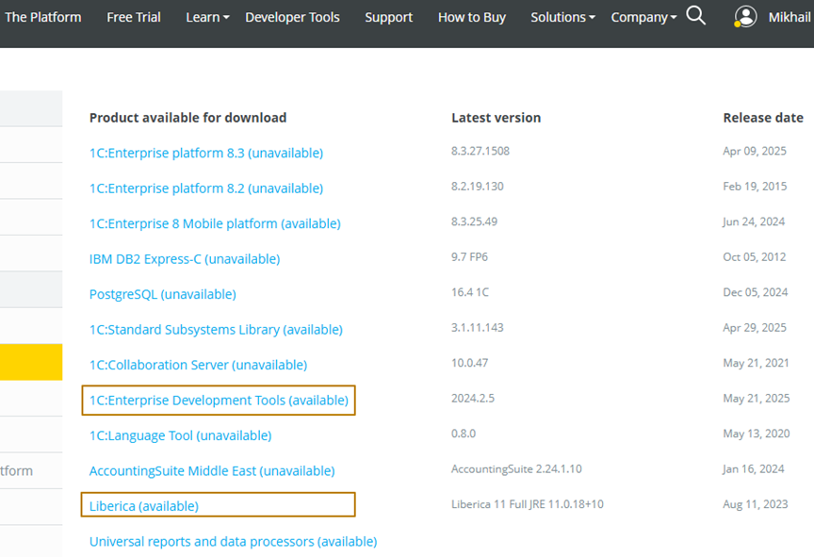Open 1C:Enterprise Development Tools link

point(219,401)
